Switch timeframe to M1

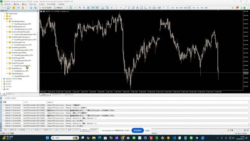click(x=173, y=8)
